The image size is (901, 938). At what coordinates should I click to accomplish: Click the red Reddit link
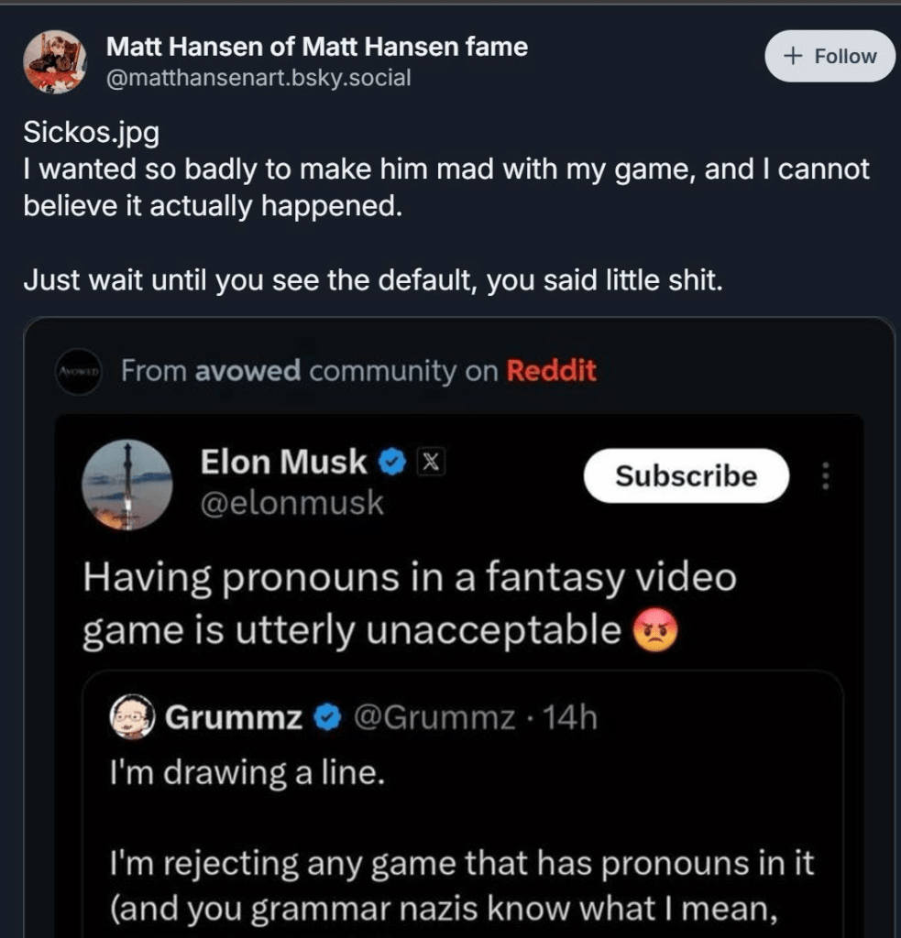[x=551, y=371]
